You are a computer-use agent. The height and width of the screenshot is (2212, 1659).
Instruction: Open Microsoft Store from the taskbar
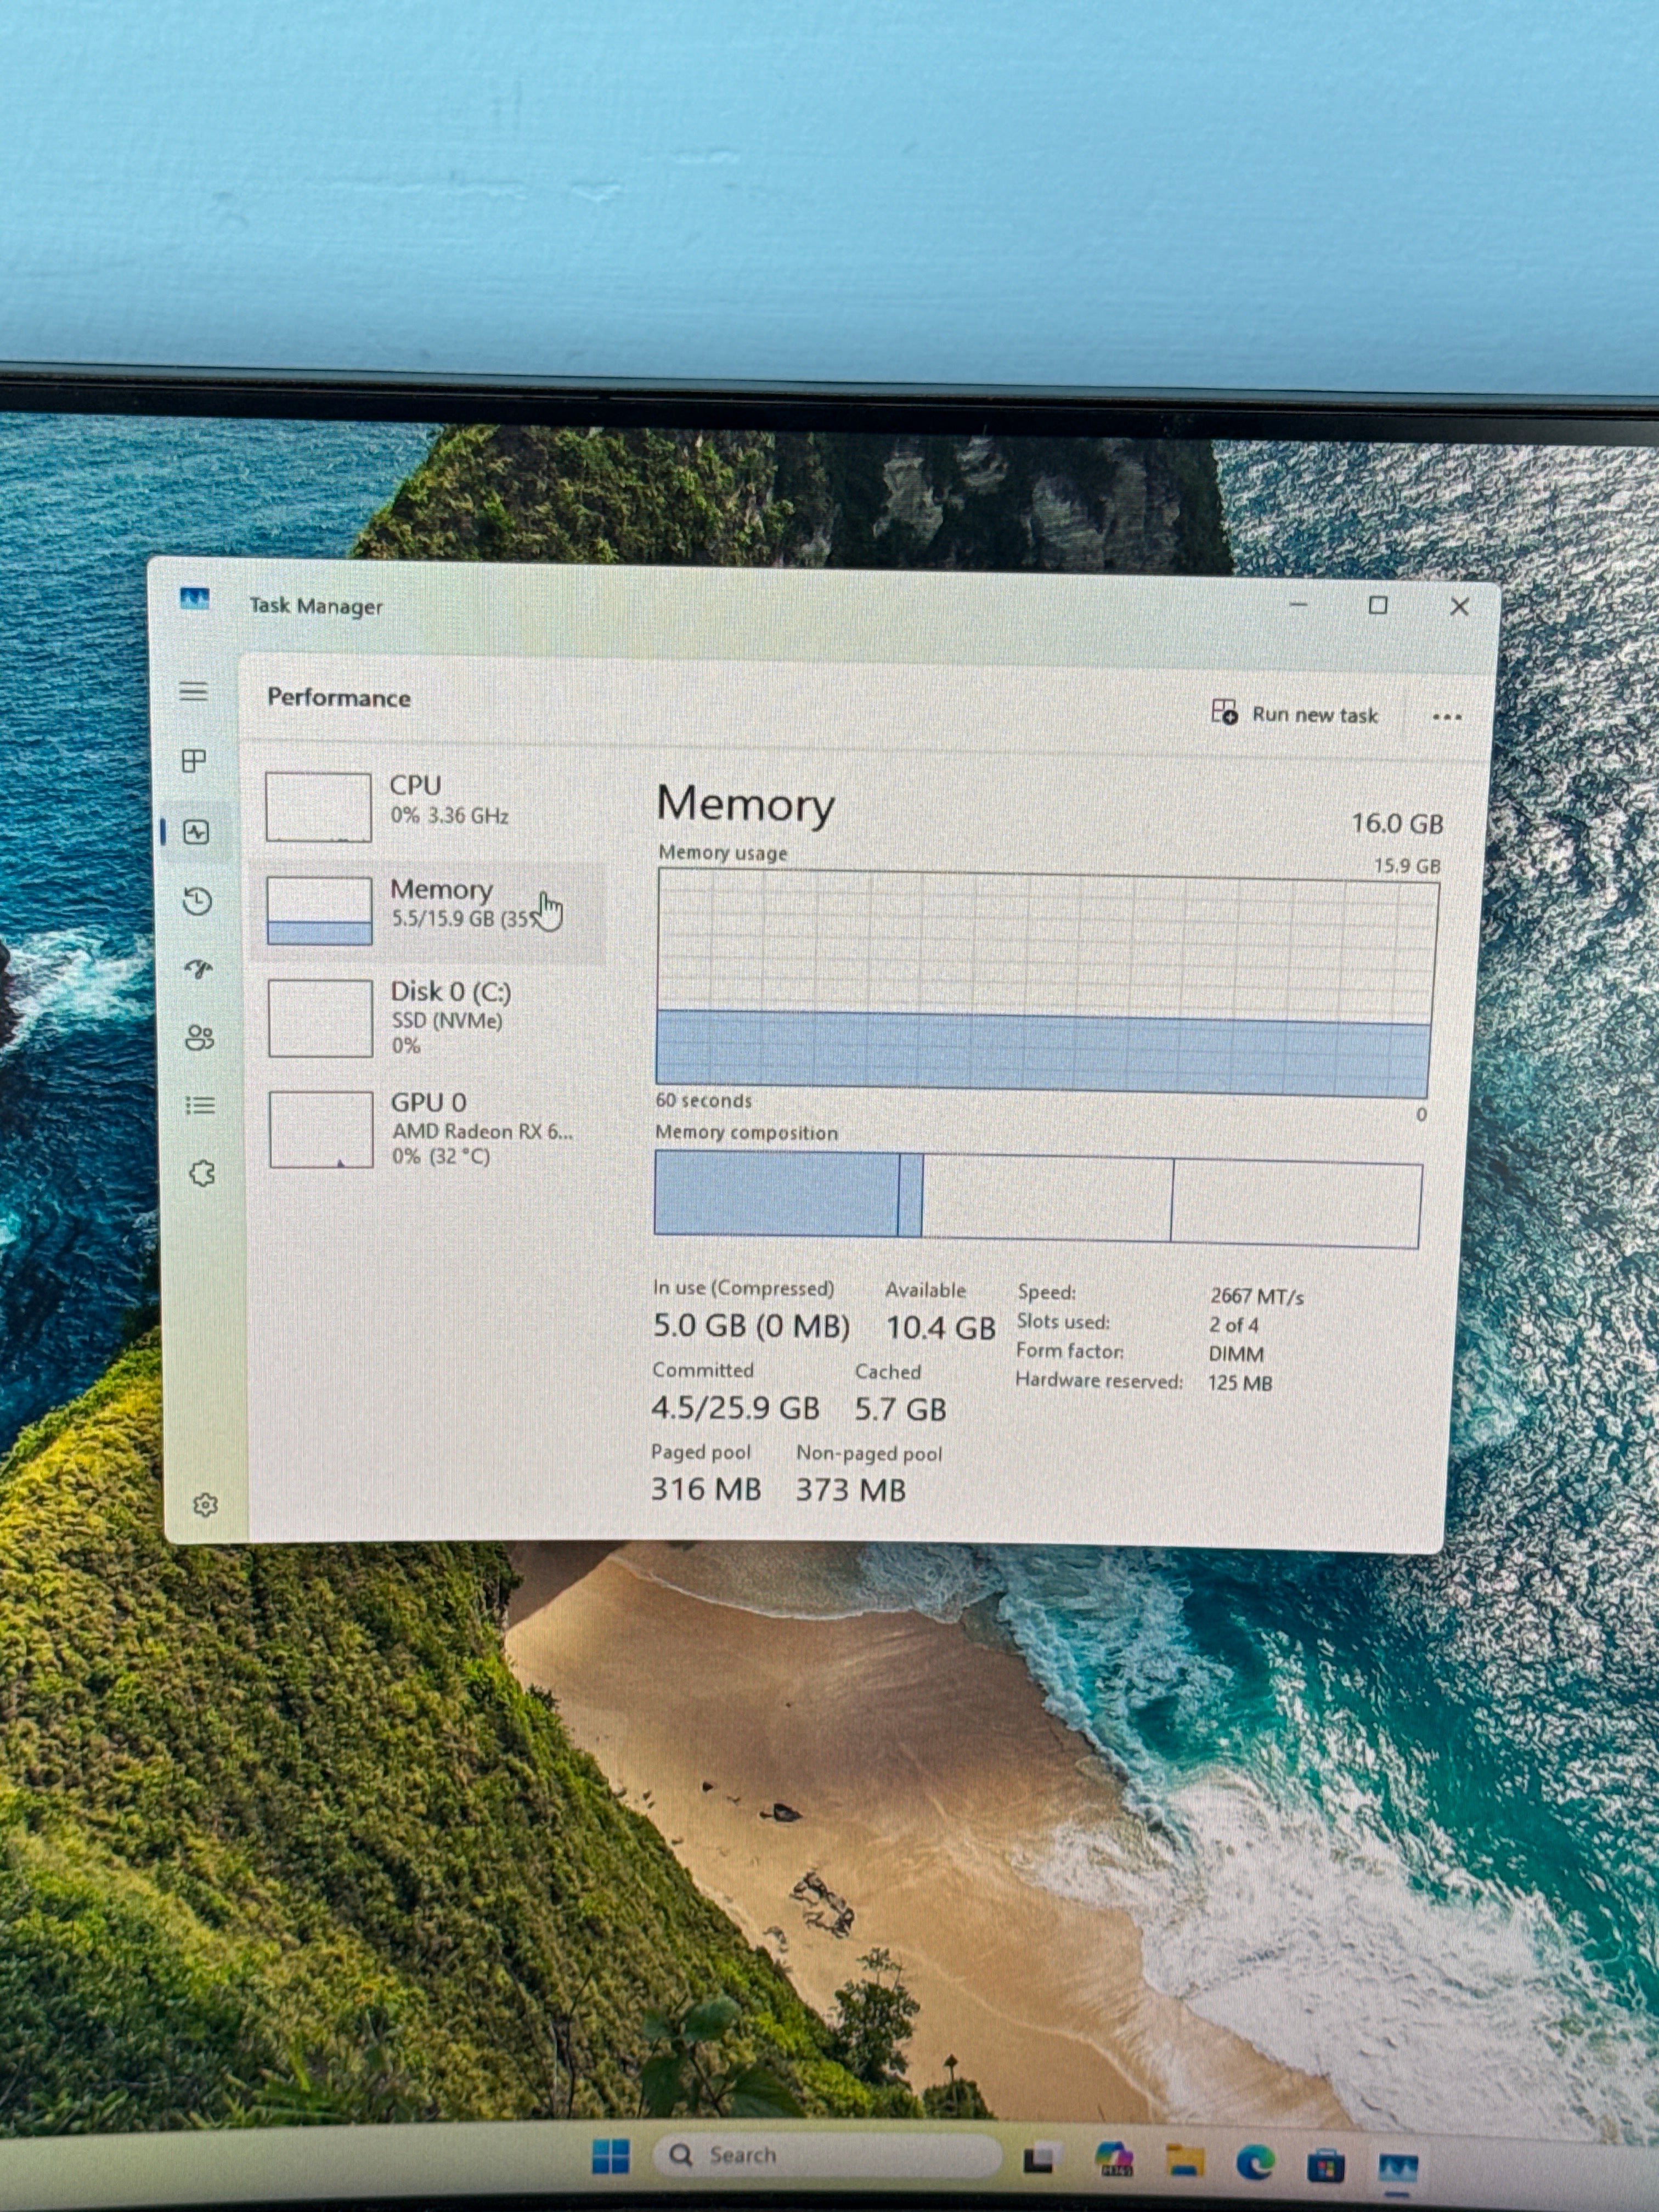1326,2166
